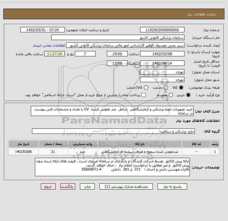This screenshot has height=221, width=228.
Task: Click the response deadline date 1402/03/08 field
Action: click(x=162, y=54)
